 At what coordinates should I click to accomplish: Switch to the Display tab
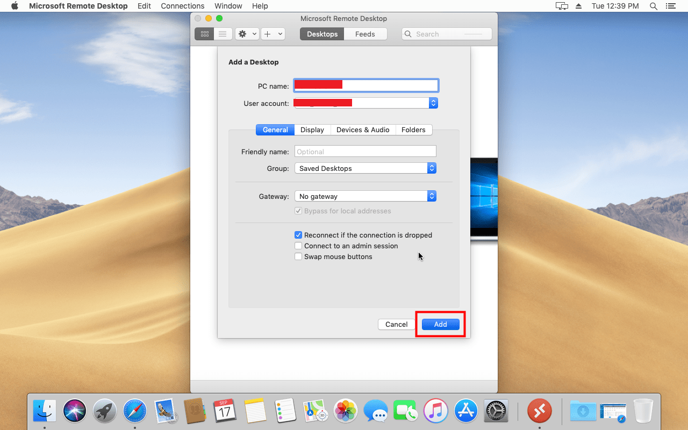click(312, 130)
